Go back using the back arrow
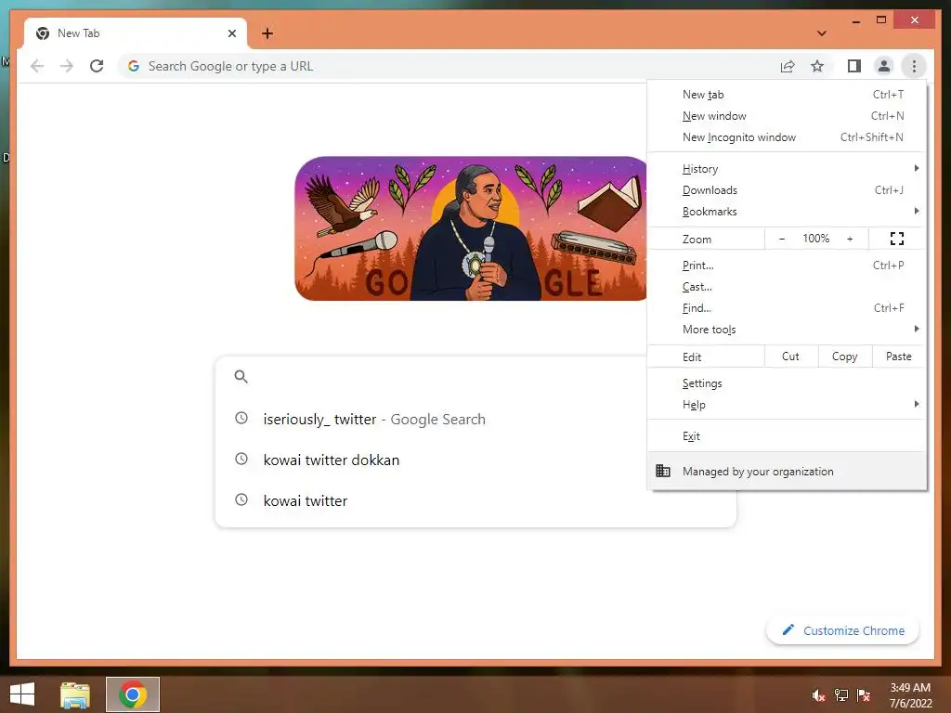 coord(37,66)
